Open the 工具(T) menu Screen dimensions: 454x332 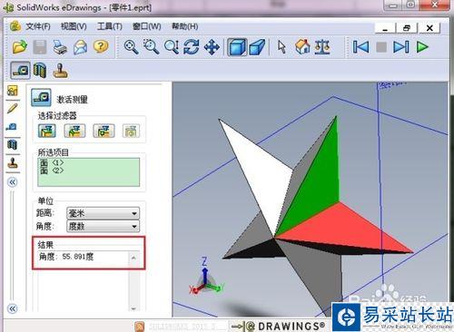pyautogui.click(x=110, y=26)
